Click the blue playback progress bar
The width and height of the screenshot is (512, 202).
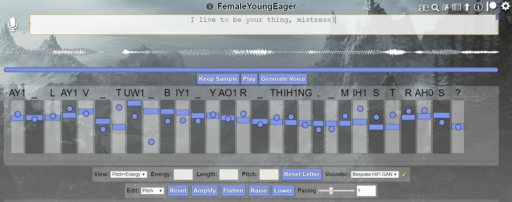pos(251,70)
